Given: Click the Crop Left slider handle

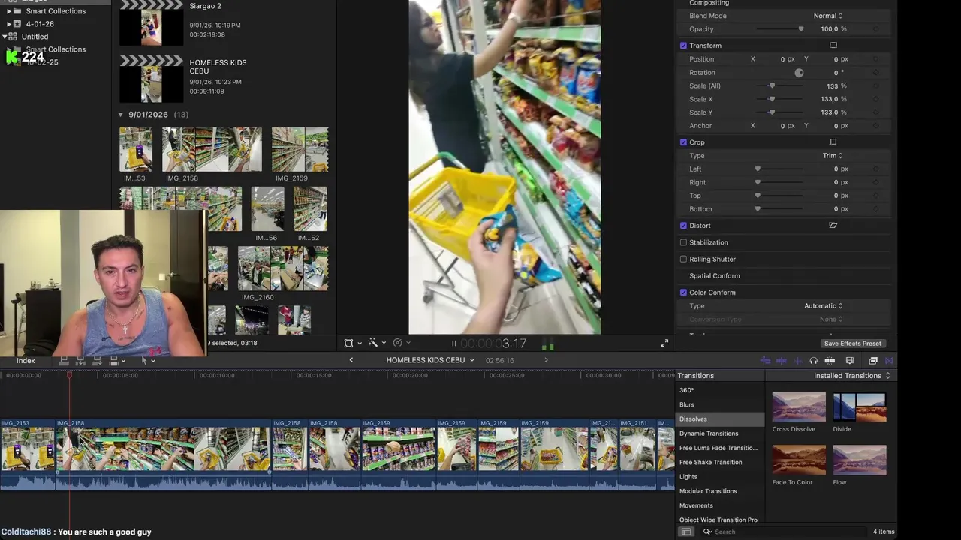Looking at the screenshot, I should click(x=758, y=169).
